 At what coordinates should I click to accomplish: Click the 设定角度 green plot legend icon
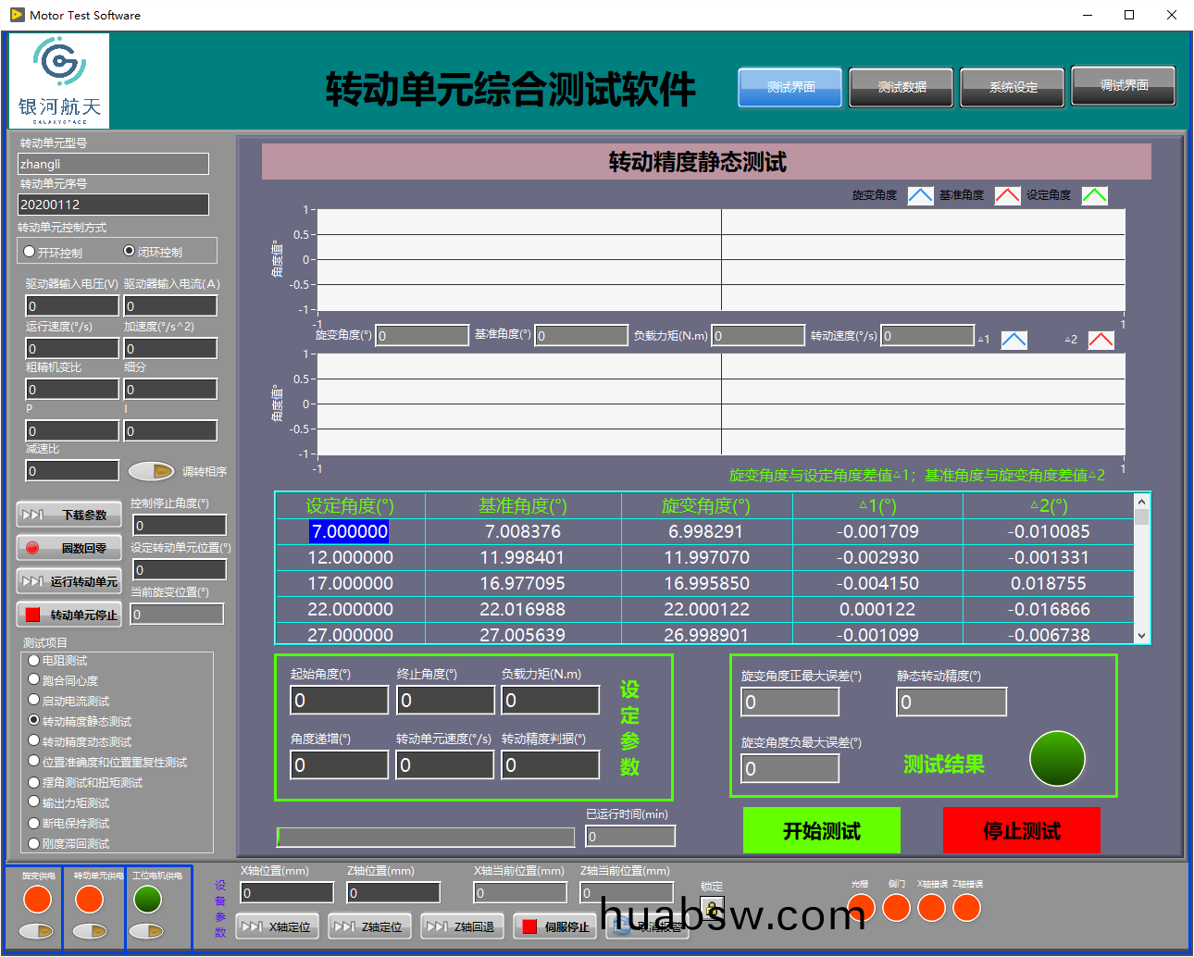click(x=1094, y=195)
